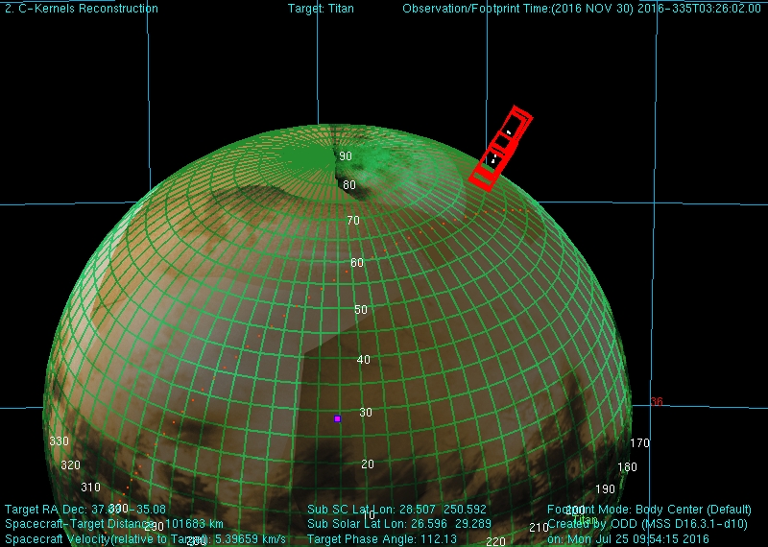Click the 'Spacecraft Velocity' readout line
This screenshot has width=768, height=547.
(x=146, y=539)
